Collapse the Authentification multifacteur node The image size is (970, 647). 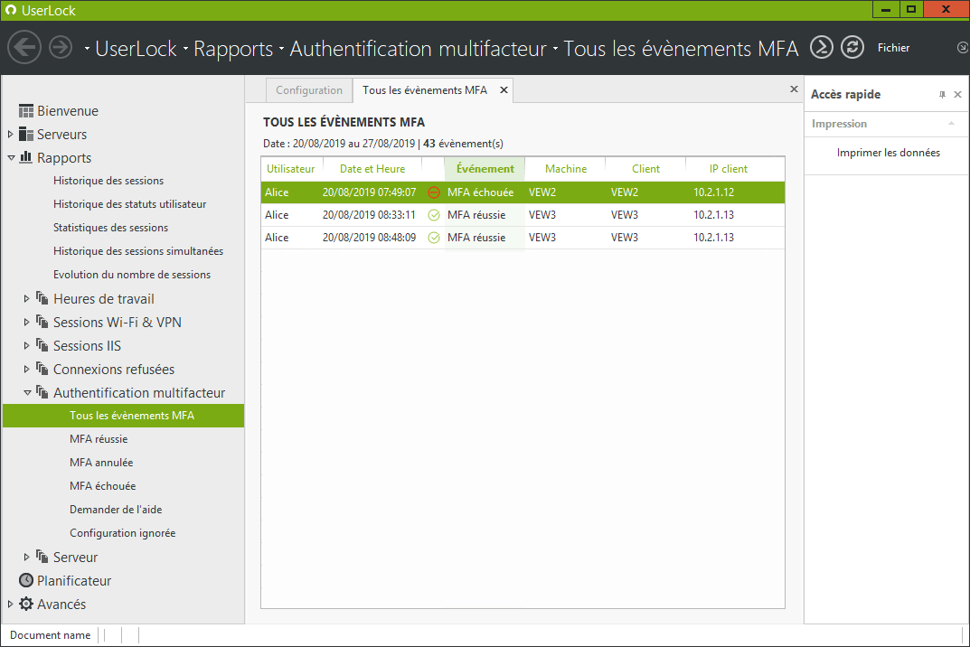(27, 393)
